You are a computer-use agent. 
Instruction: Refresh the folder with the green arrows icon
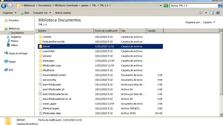[166, 6]
